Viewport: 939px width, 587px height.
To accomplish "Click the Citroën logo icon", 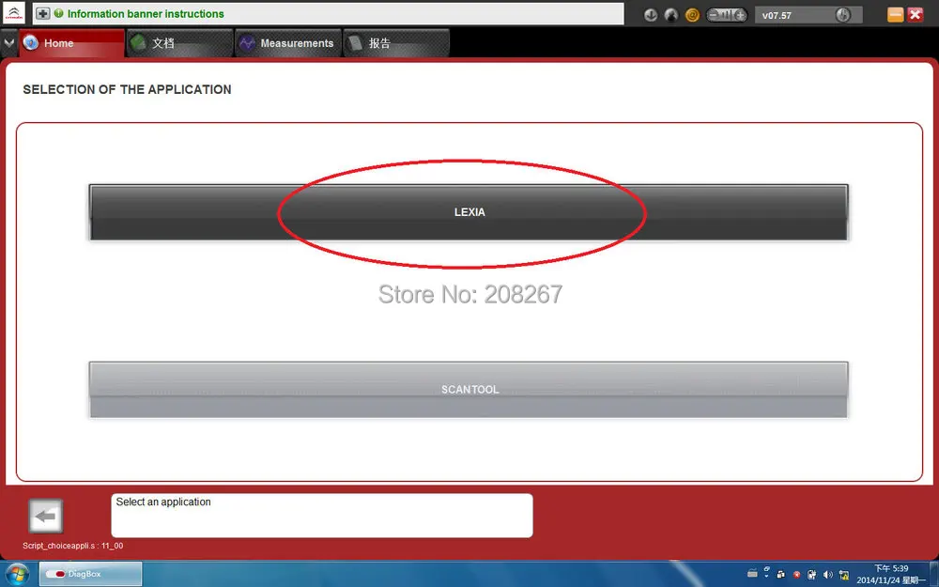I will [x=14, y=13].
